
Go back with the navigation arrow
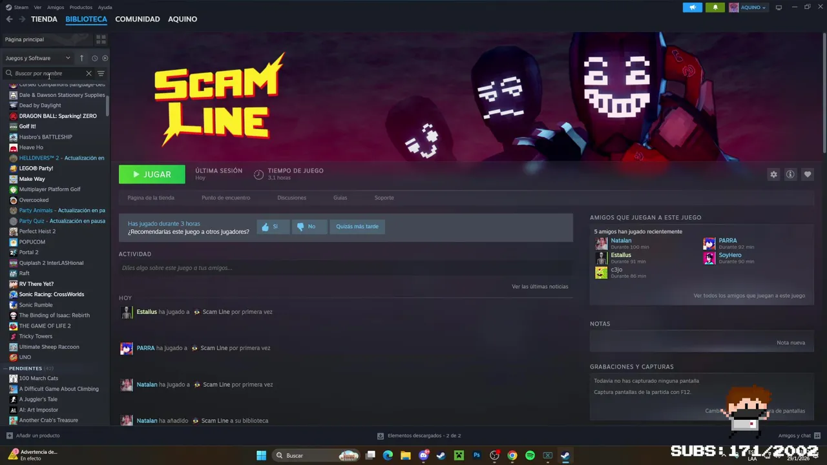click(9, 19)
